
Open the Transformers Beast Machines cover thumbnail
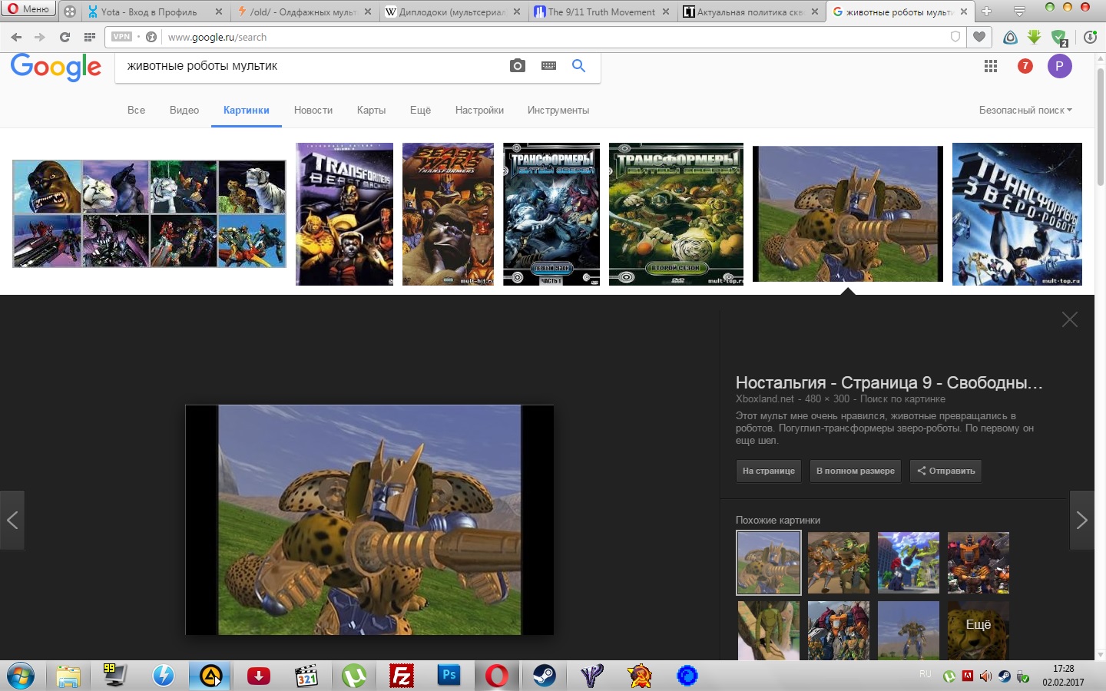click(x=344, y=214)
